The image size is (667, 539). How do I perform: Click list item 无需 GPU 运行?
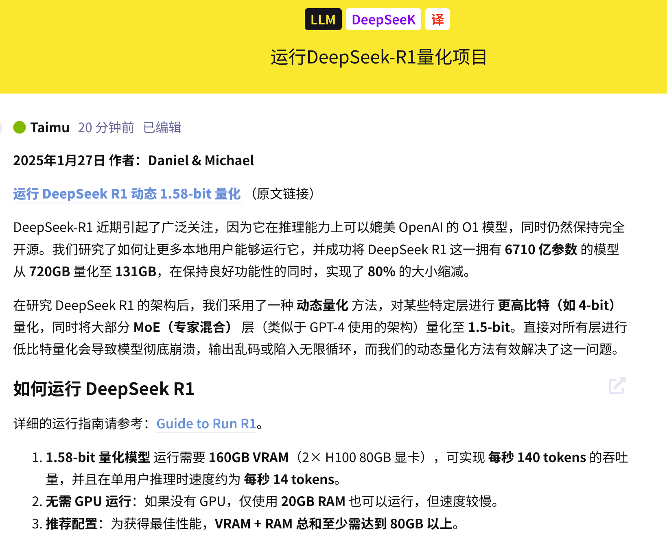click(88, 501)
